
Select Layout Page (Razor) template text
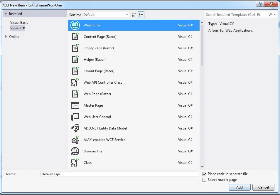point(99,71)
